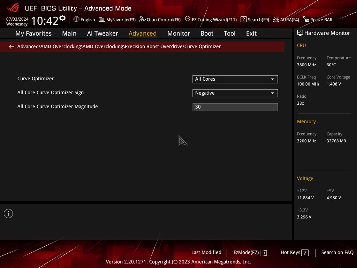Click the info circle icon
Screen dimensions: 357x268
(x=8, y=214)
